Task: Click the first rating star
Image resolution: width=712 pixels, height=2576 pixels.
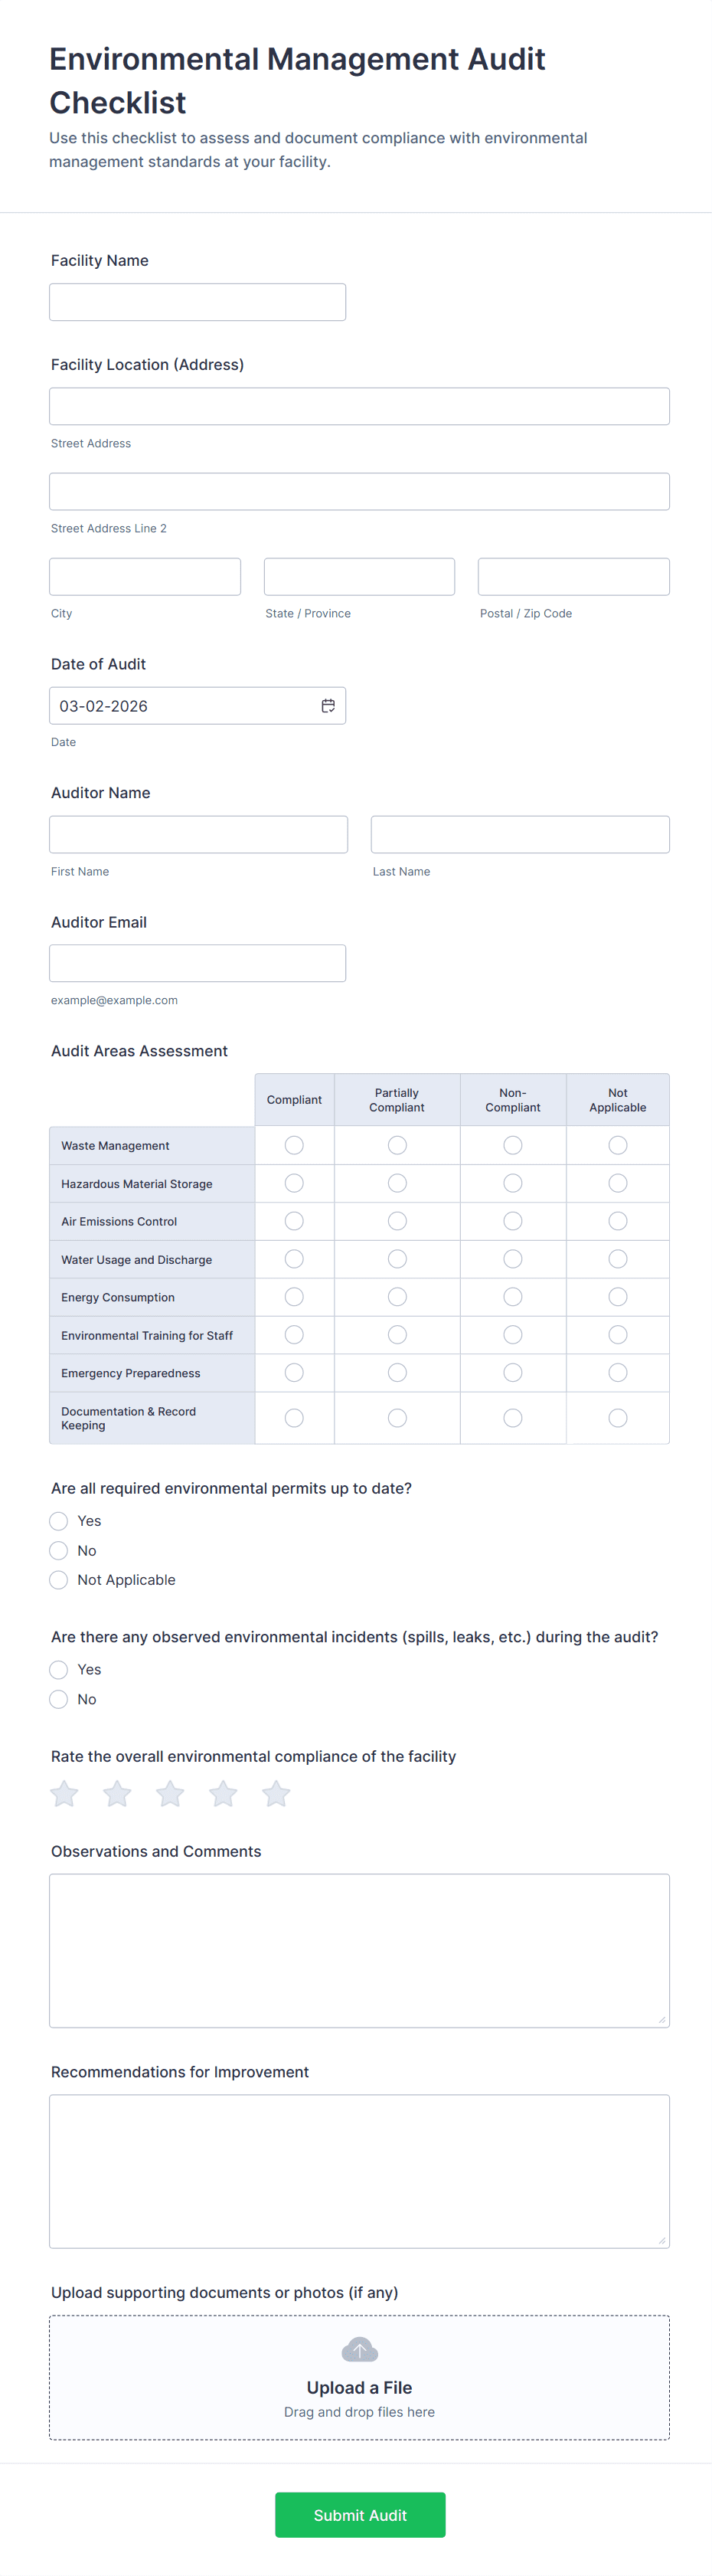Action: tap(65, 1794)
